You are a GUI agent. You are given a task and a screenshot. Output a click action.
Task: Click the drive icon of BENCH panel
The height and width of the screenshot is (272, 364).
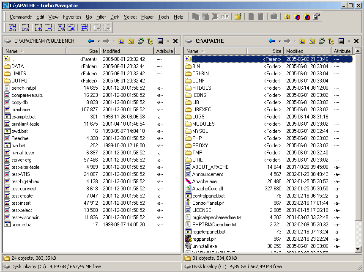(8, 41)
